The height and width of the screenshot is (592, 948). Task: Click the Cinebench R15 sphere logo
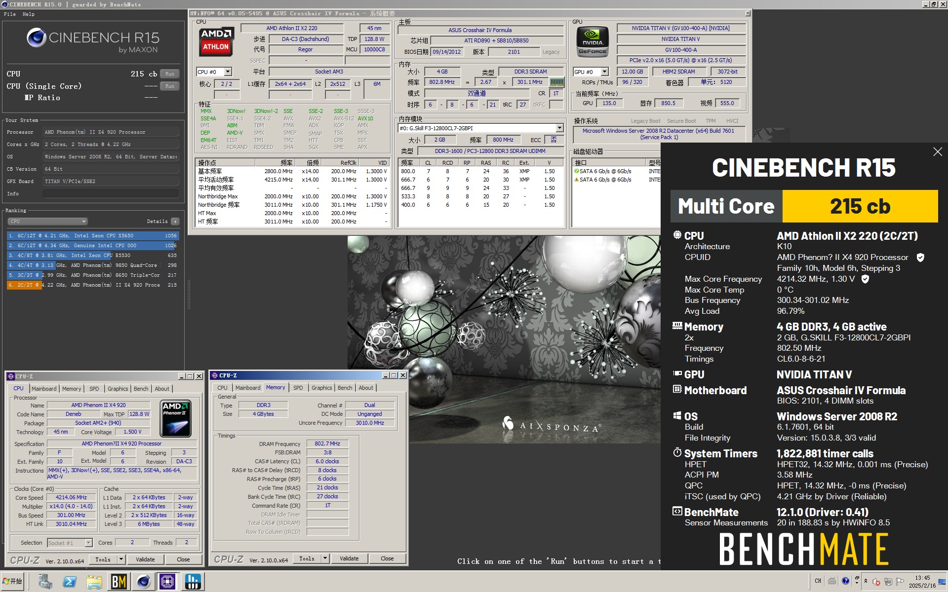tap(36, 37)
